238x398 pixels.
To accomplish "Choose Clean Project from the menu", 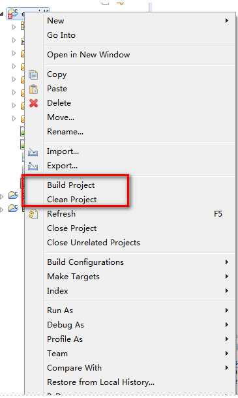I will (72, 200).
